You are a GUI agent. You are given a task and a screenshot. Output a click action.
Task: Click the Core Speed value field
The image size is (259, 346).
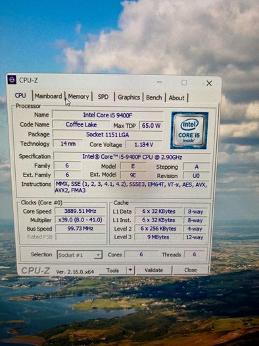[x=80, y=211]
